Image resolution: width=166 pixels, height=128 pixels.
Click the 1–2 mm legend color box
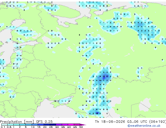tap(16, 125)
